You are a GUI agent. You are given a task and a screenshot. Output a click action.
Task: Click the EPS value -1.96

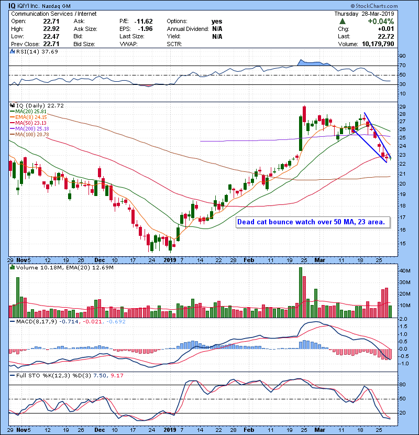pyautogui.click(x=145, y=29)
